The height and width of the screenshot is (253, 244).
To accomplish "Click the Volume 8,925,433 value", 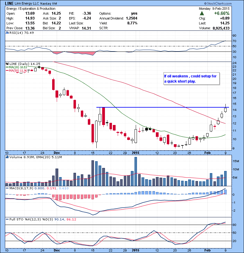I will [221, 28].
